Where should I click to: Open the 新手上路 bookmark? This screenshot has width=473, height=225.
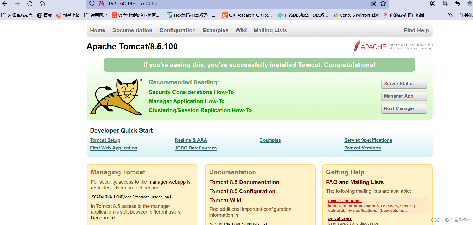point(68,15)
